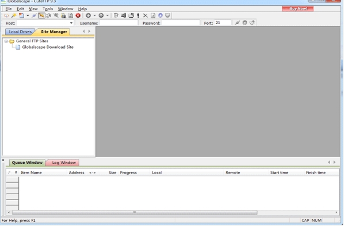Click the Delete X icon in toolbar

pyautogui.click(x=145, y=15)
